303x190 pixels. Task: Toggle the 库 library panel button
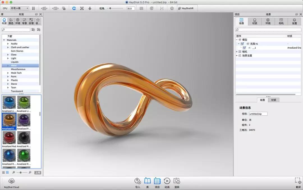[x=148, y=183]
